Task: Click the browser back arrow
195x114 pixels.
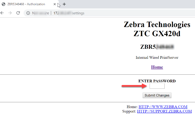Action: pos(2,13)
